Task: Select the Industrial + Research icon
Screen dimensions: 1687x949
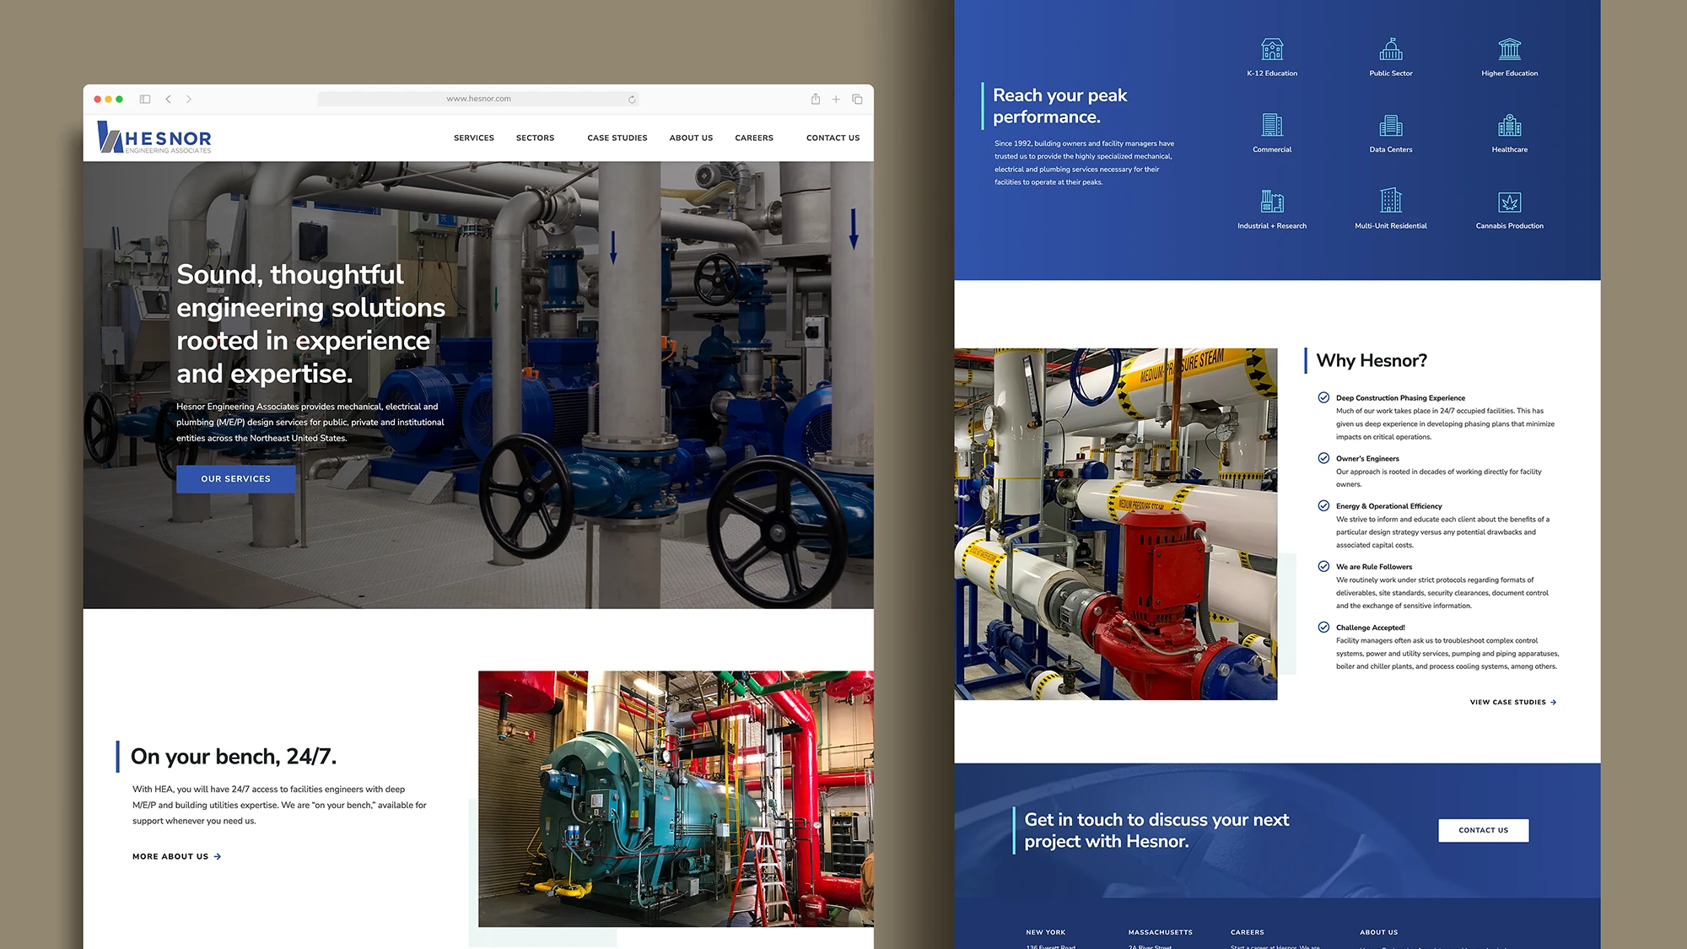Action: tap(1272, 201)
